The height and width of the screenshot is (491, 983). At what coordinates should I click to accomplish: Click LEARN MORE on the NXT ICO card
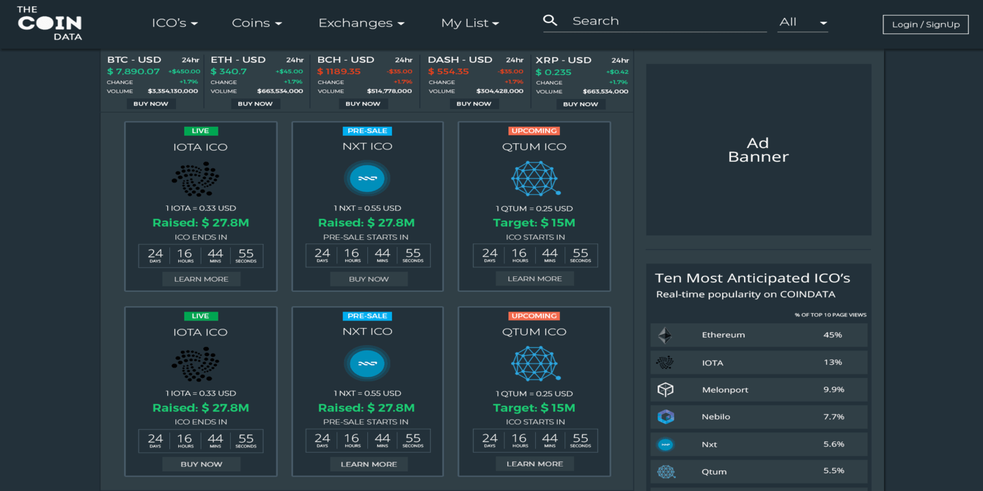[x=369, y=464]
